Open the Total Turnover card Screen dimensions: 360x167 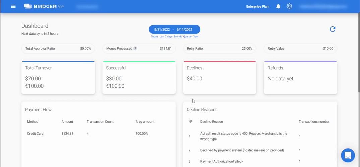(x=58, y=77)
